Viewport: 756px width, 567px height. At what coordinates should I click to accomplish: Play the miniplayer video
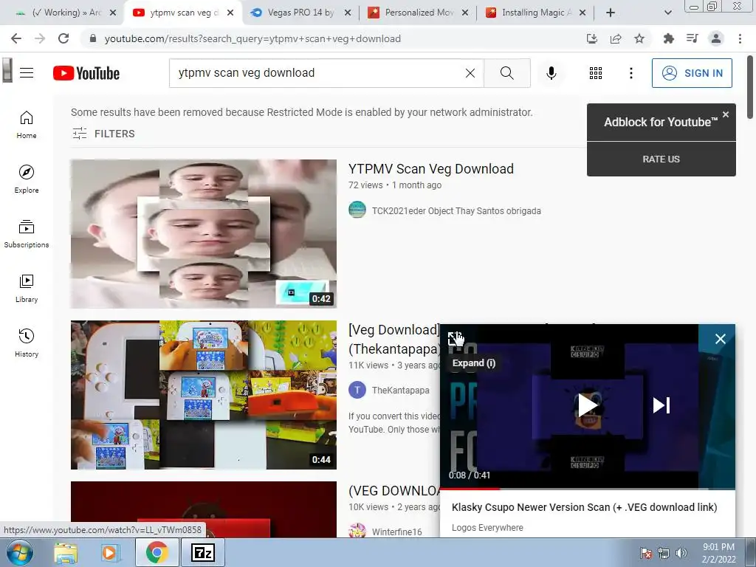(x=587, y=405)
